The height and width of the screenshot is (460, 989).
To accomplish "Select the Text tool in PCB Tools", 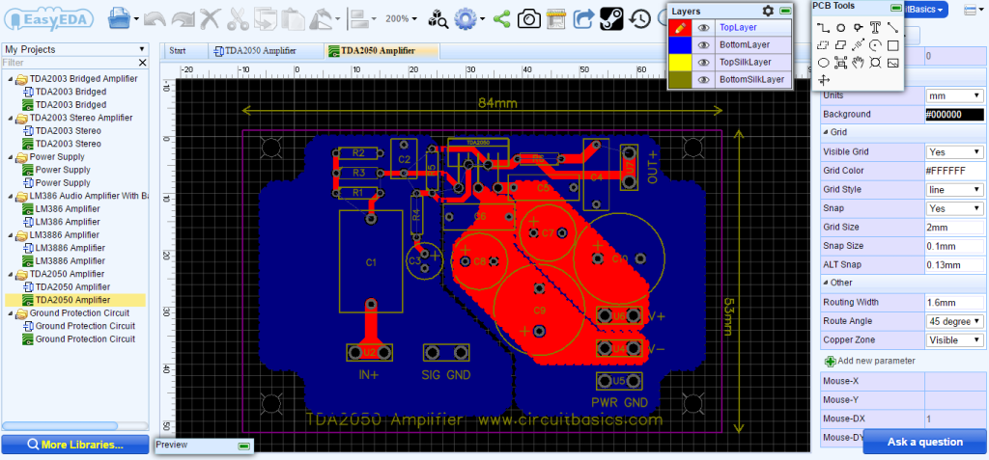I will coord(875,27).
